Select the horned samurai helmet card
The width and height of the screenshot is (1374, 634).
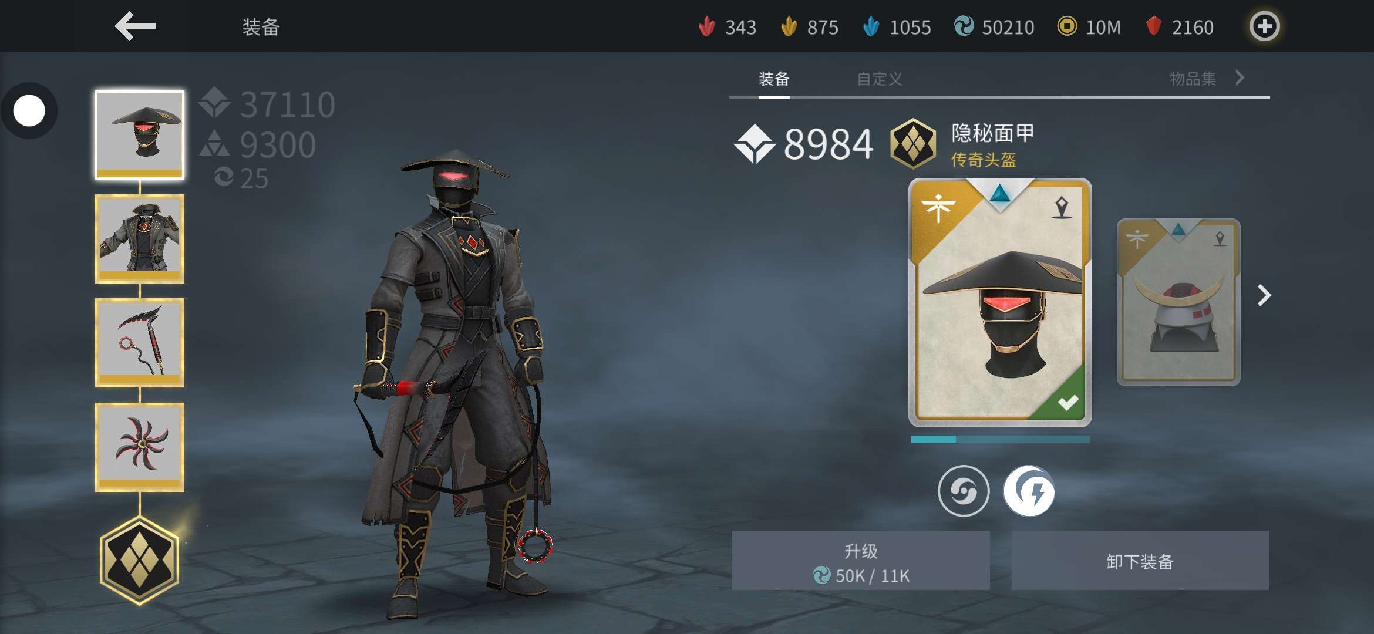(1178, 302)
